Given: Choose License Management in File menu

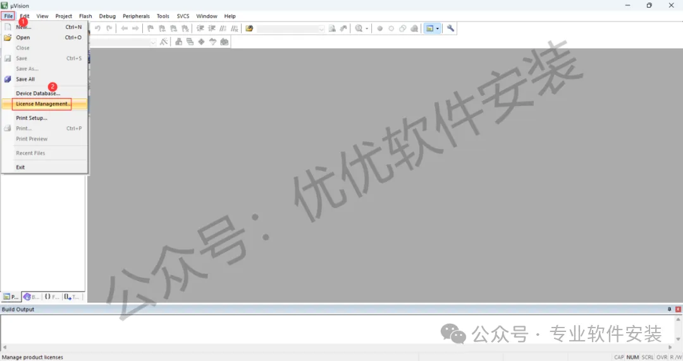Looking at the screenshot, I should (x=44, y=104).
